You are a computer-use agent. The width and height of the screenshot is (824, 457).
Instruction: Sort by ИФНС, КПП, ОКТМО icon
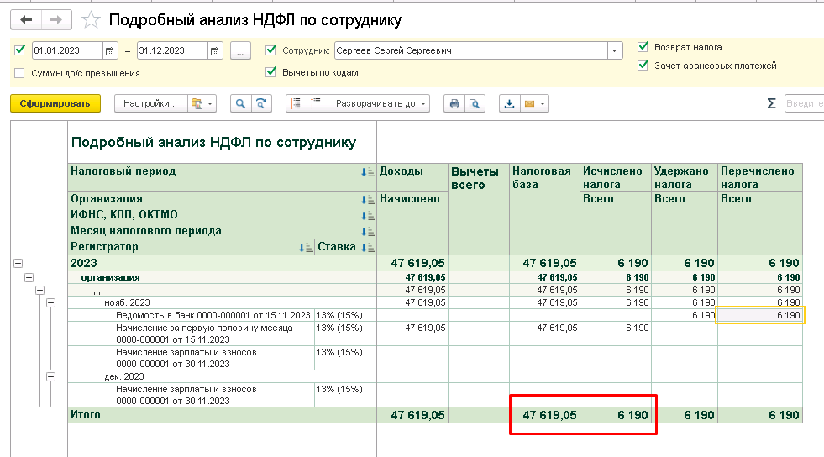368,215
